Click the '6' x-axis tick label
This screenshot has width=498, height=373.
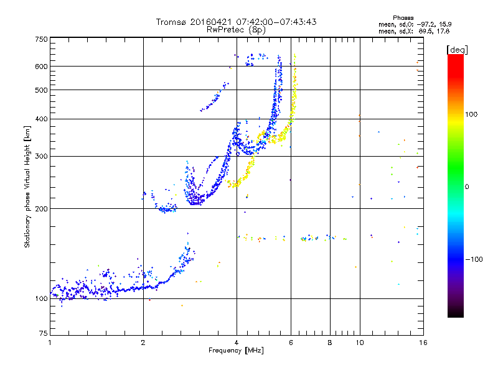pyautogui.click(x=291, y=343)
